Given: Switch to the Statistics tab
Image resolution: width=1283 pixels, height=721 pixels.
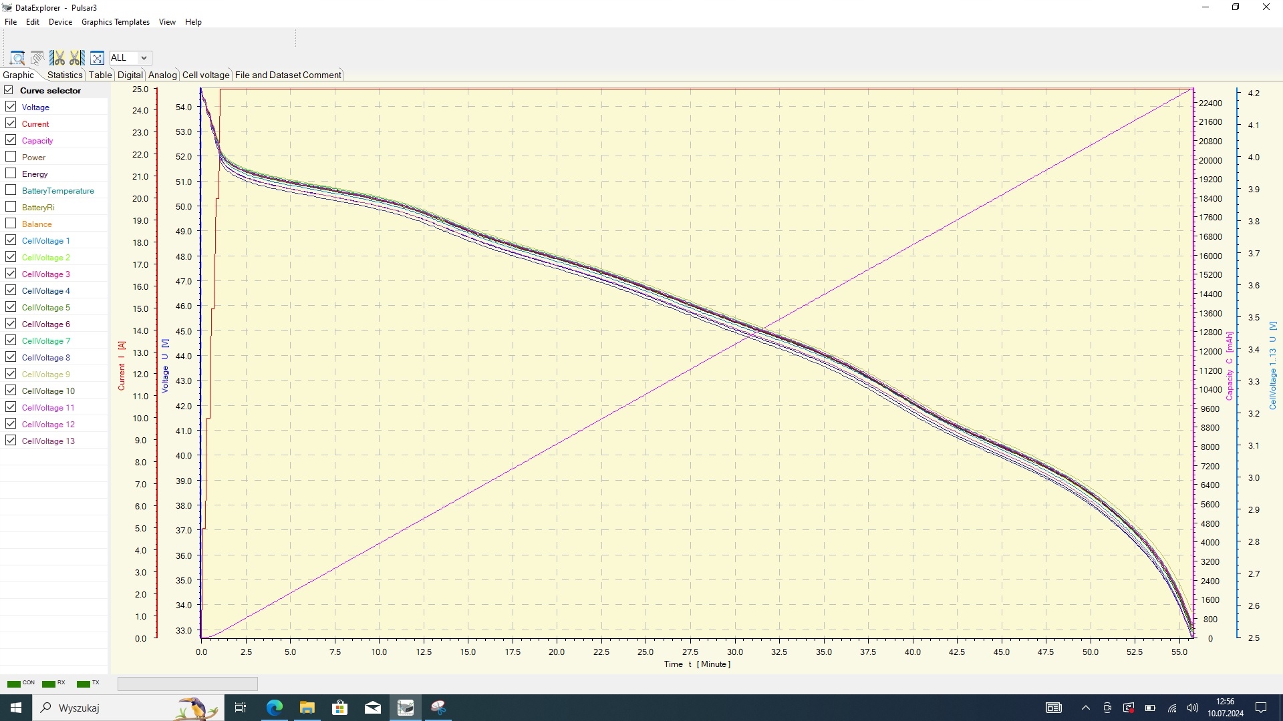Looking at the screenshot, I should click(x=64, y=75).
